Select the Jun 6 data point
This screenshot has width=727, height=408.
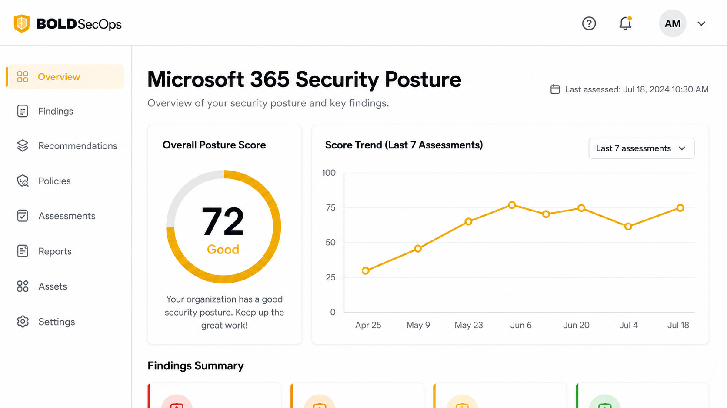[x=512, y=205]
